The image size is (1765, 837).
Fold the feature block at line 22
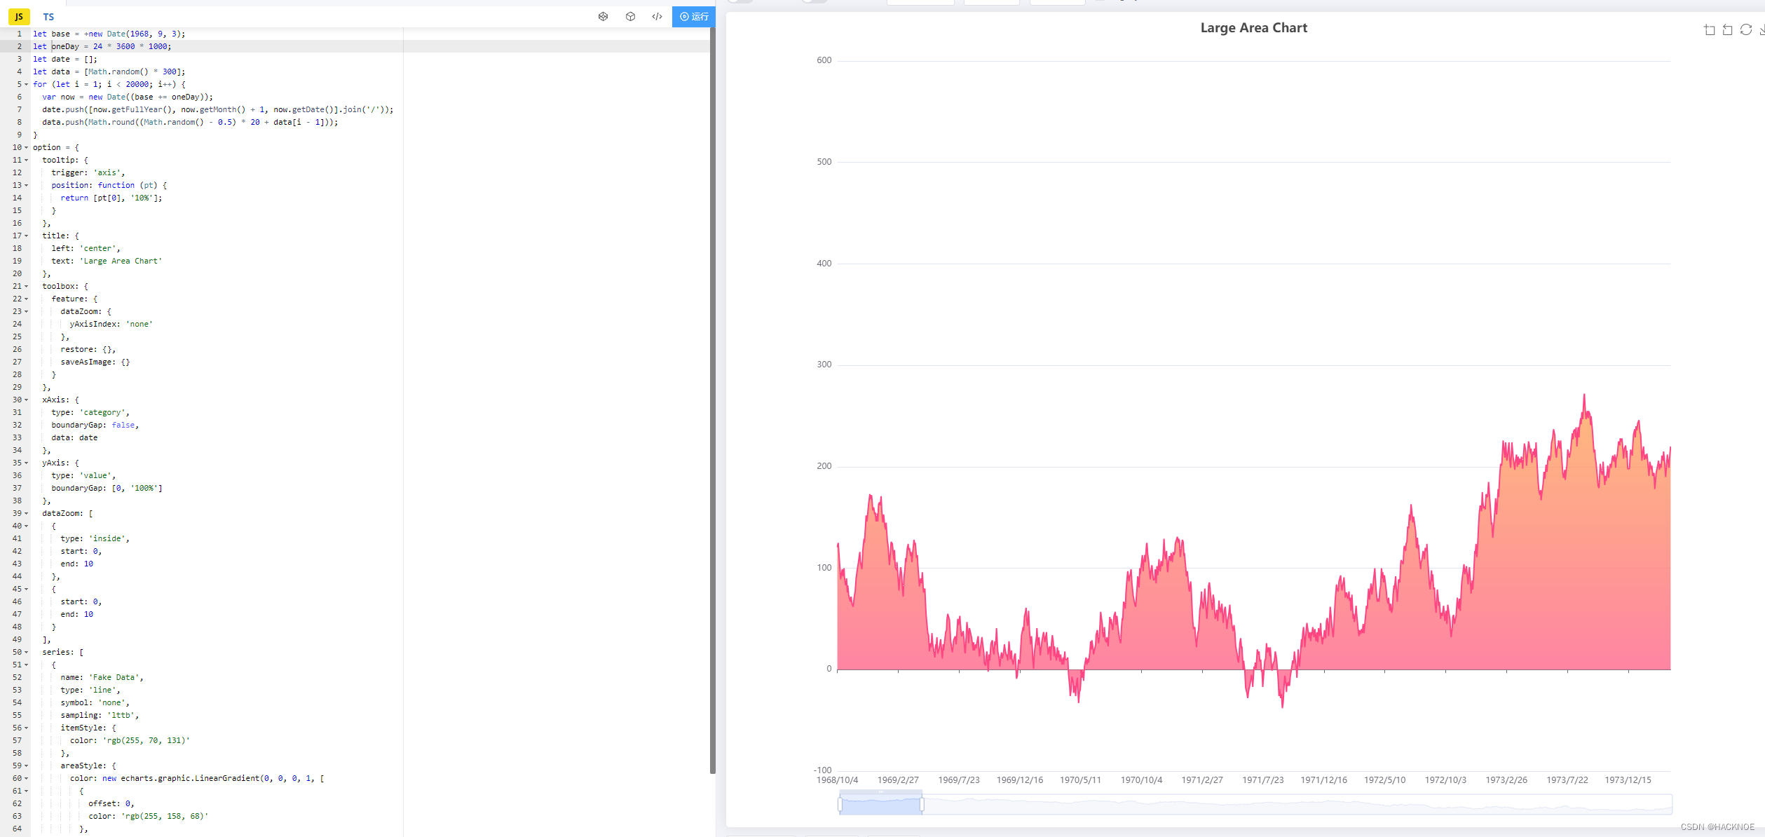tap(27, 299)
